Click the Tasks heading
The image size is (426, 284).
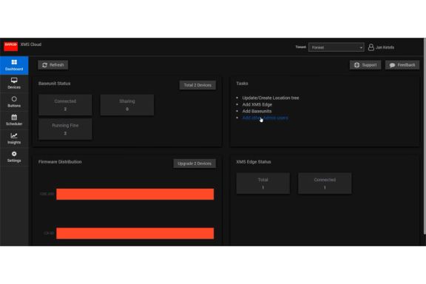242,84
